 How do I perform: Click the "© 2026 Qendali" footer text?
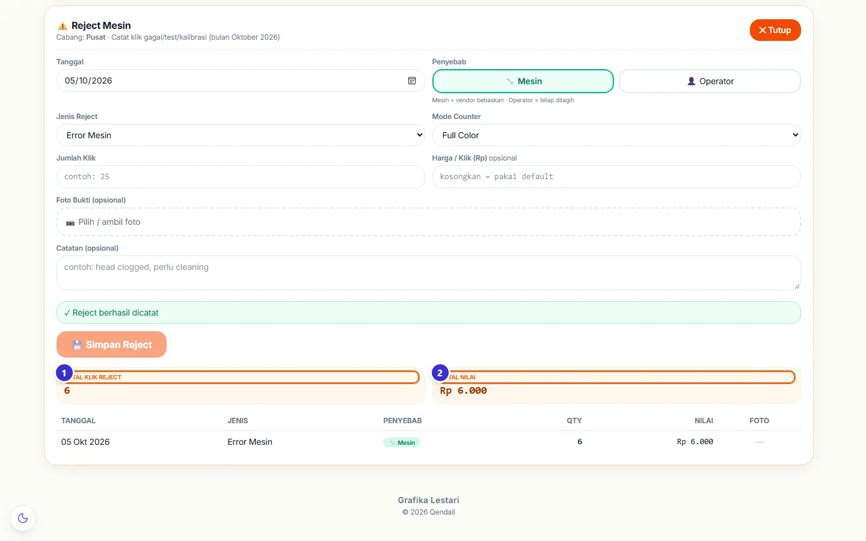tap(428, 512)
